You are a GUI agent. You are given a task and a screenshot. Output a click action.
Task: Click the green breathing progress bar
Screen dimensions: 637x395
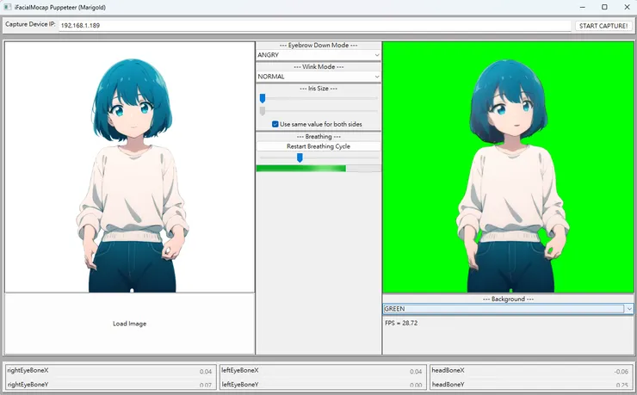[318, 169]
